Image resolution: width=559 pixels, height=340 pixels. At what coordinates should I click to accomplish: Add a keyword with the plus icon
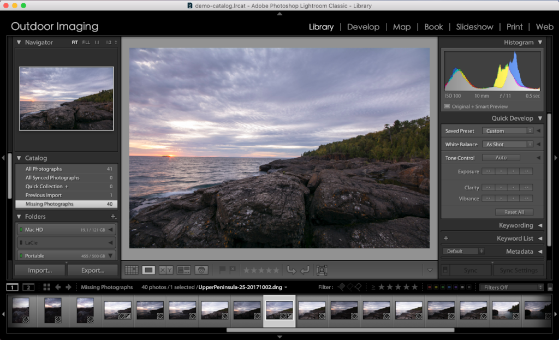446,238
